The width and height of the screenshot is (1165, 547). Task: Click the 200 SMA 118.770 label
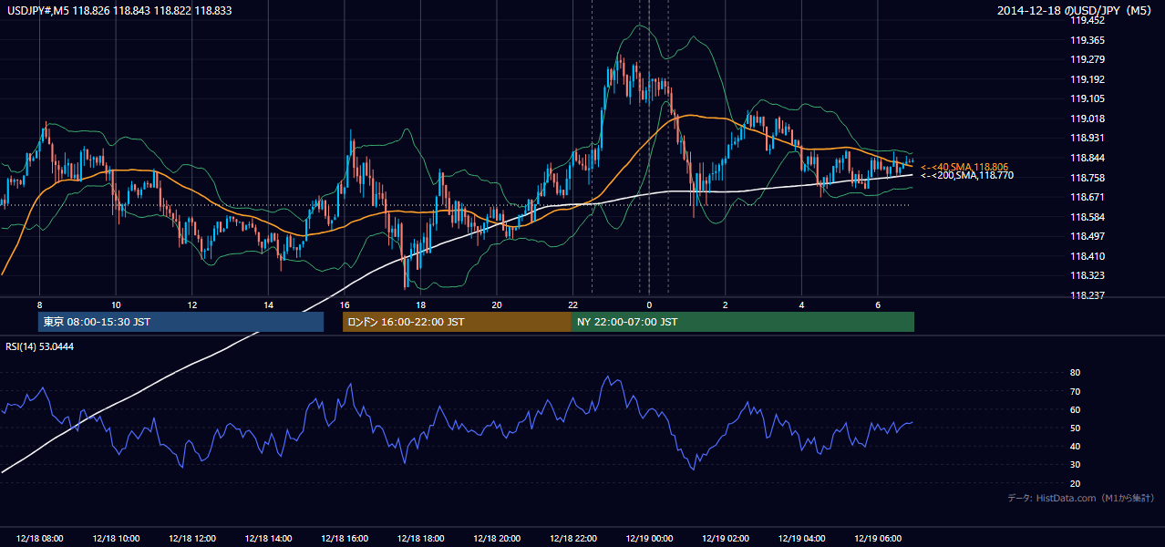coord(966,175)
